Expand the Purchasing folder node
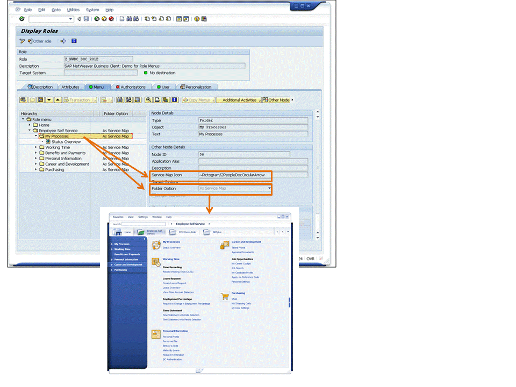Image resolution: width=516 pixels, height=387 pixels. tap(36, 169)
